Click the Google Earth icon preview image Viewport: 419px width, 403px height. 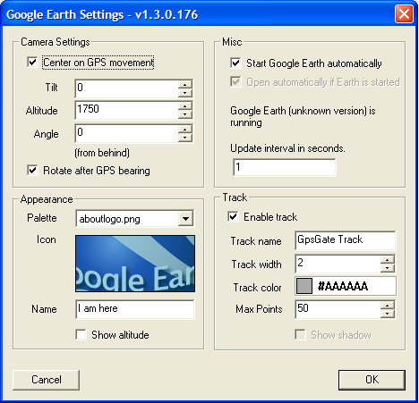pos(135,264)
